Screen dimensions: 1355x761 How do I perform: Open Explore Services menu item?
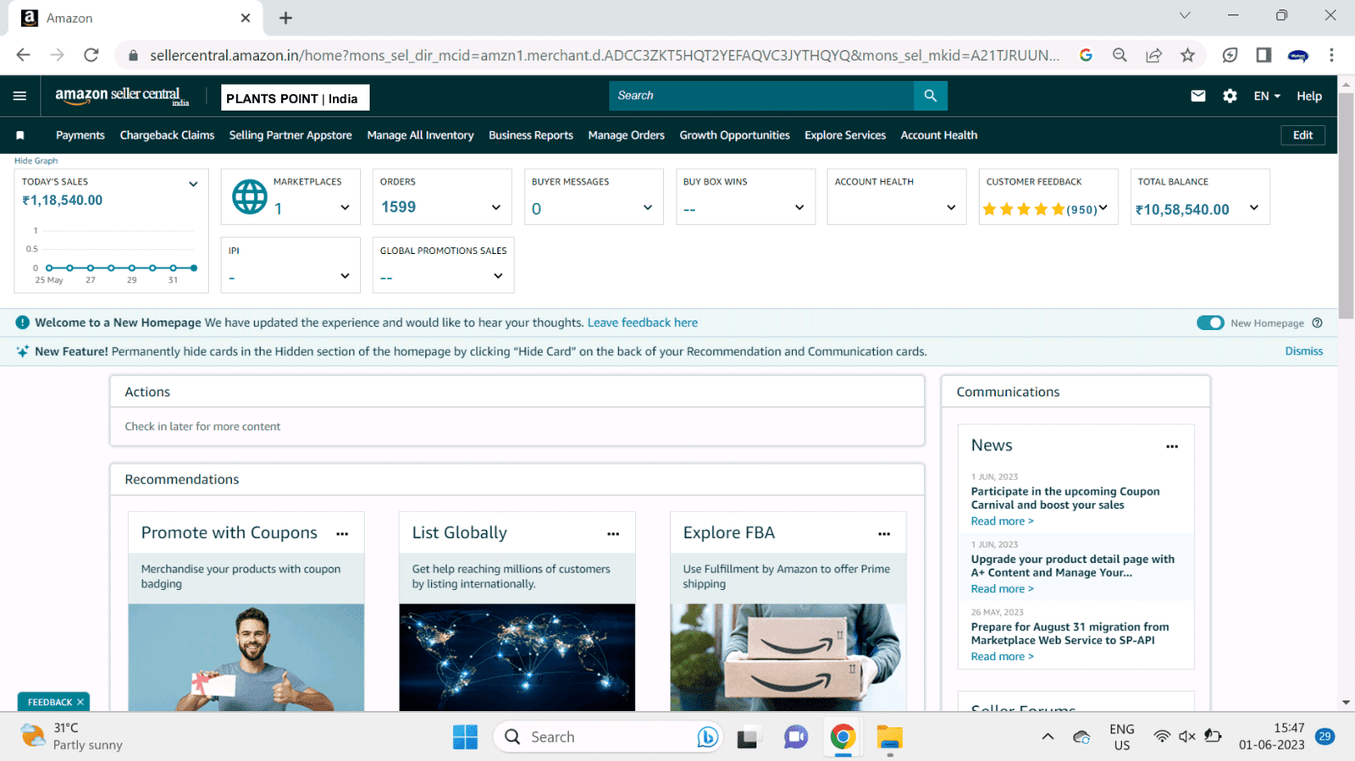coord(845,135)
